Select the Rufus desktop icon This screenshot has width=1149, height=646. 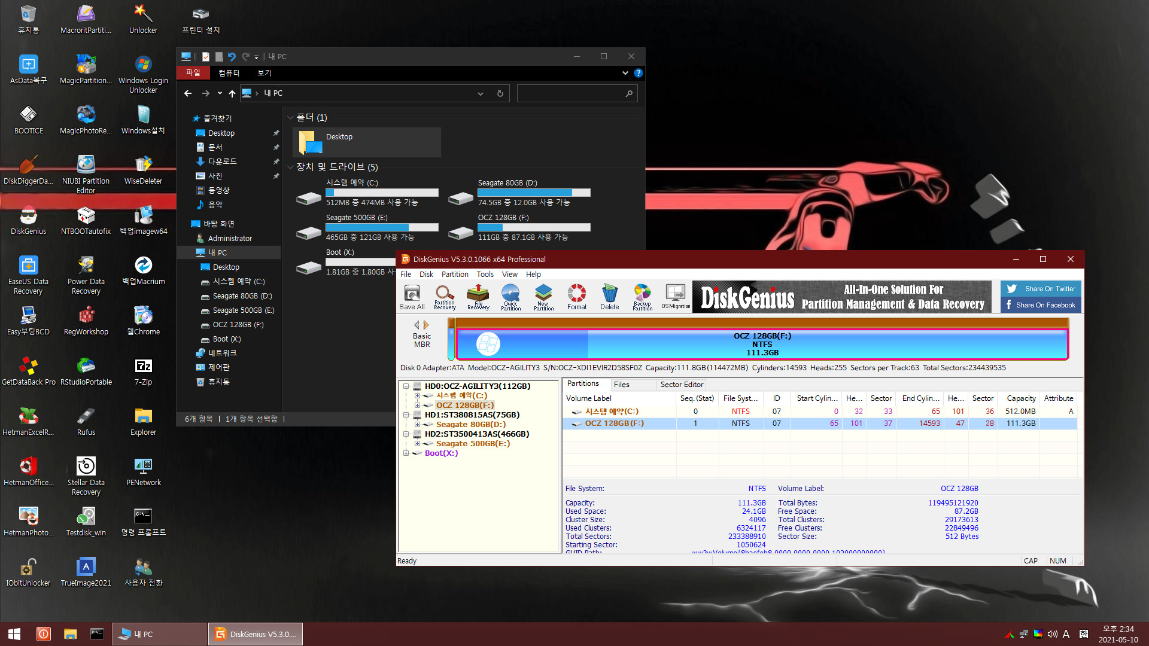[x=86, y=422]
